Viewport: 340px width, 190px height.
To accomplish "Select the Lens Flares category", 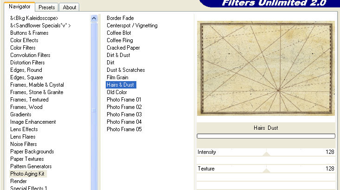I will click(x=23, y=137).
